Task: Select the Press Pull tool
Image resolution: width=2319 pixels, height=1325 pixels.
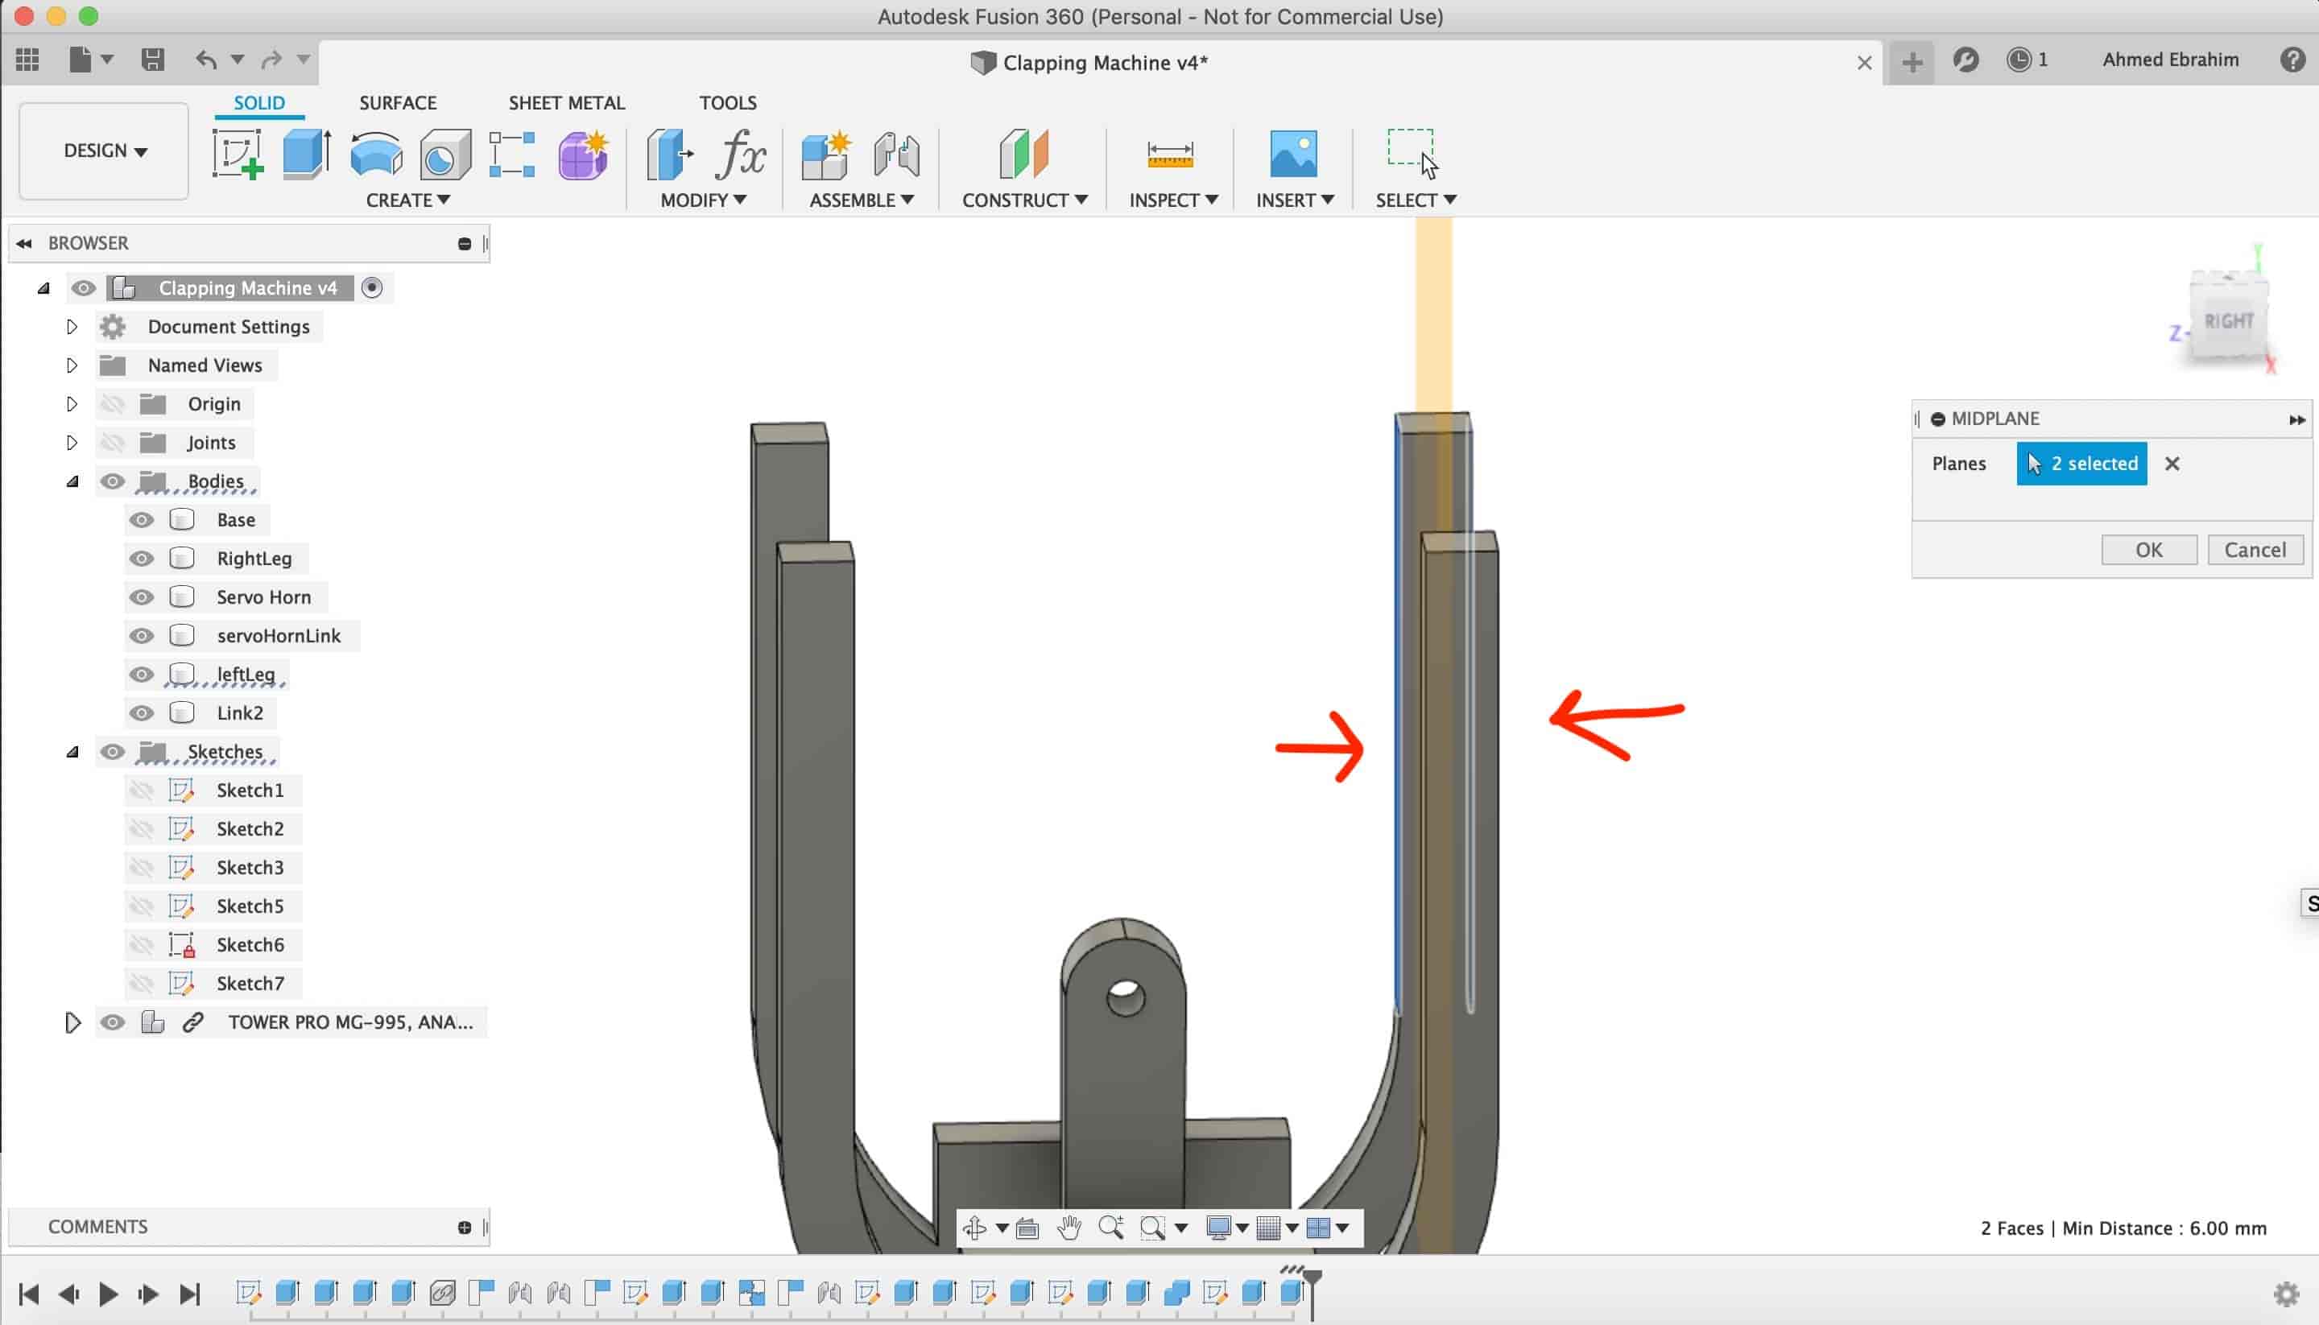Action: pyautogui.click(x=669, y=154)
